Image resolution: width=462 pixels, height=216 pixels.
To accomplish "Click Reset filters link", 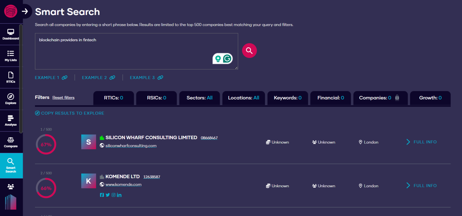I will [64, 98].
